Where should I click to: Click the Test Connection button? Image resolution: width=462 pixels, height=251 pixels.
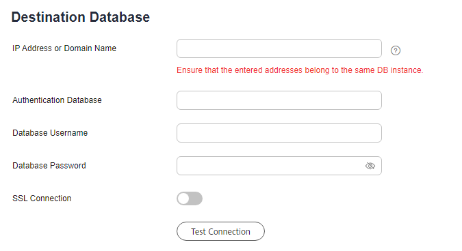220,231
